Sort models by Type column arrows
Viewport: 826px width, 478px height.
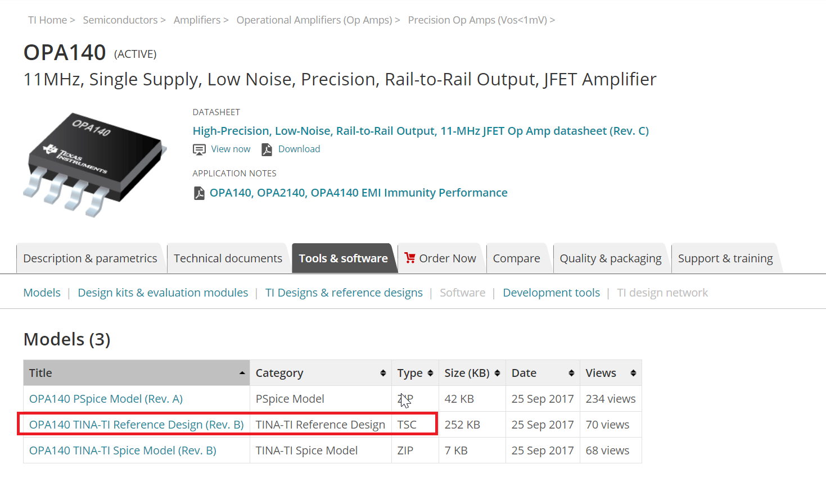430,373
